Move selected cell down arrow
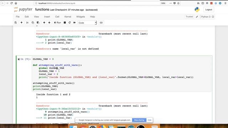The image size is (228, 128). tap(49, 23)
